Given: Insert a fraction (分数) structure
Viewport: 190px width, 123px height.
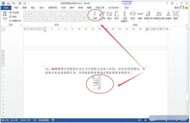Looking at the screenshot, I should coord(95,15).
